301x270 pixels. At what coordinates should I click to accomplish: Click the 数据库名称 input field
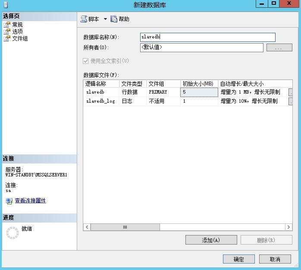point(207,37)
